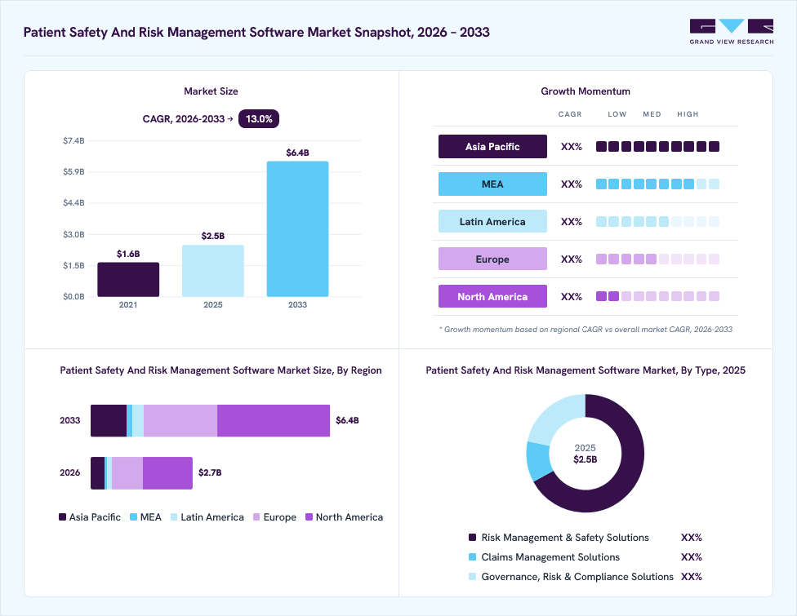Screen dimensions: 797x616
Task: Click the Latin America region label
Action: coord(492,221)
